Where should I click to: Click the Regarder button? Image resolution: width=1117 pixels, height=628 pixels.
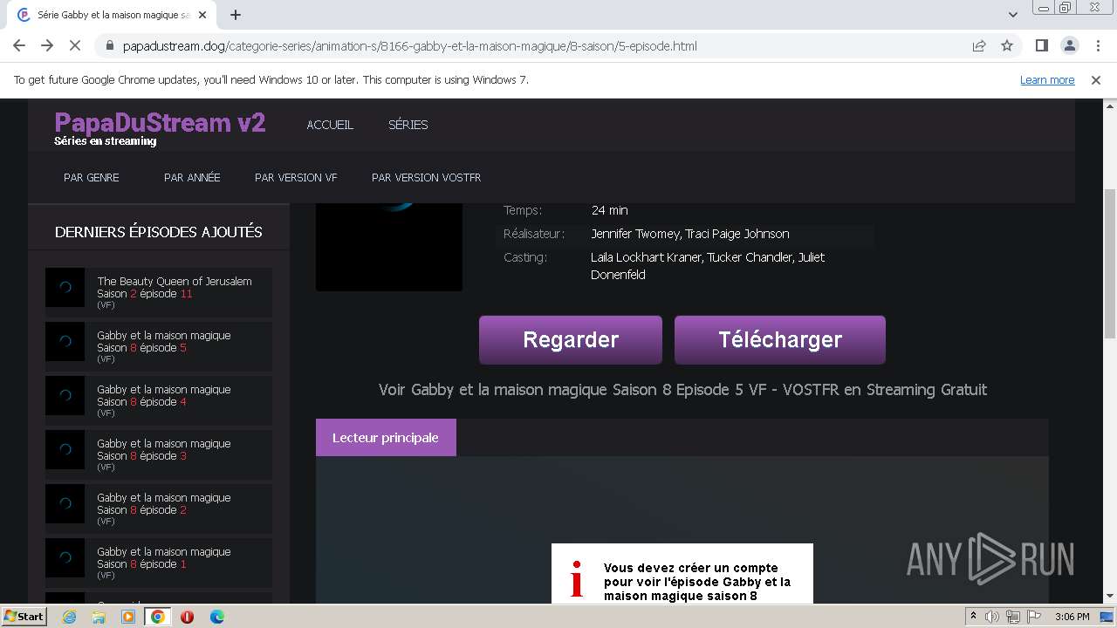pyautogui.click(x=571, y=340)
